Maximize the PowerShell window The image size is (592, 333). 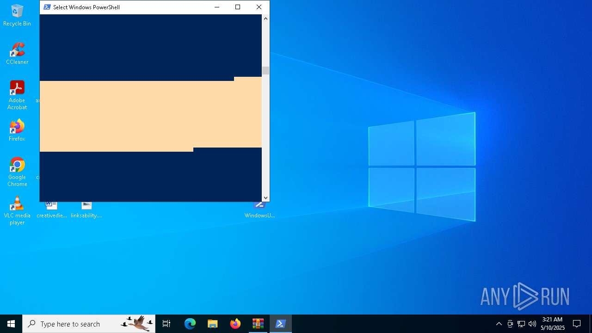click(238, 7)
